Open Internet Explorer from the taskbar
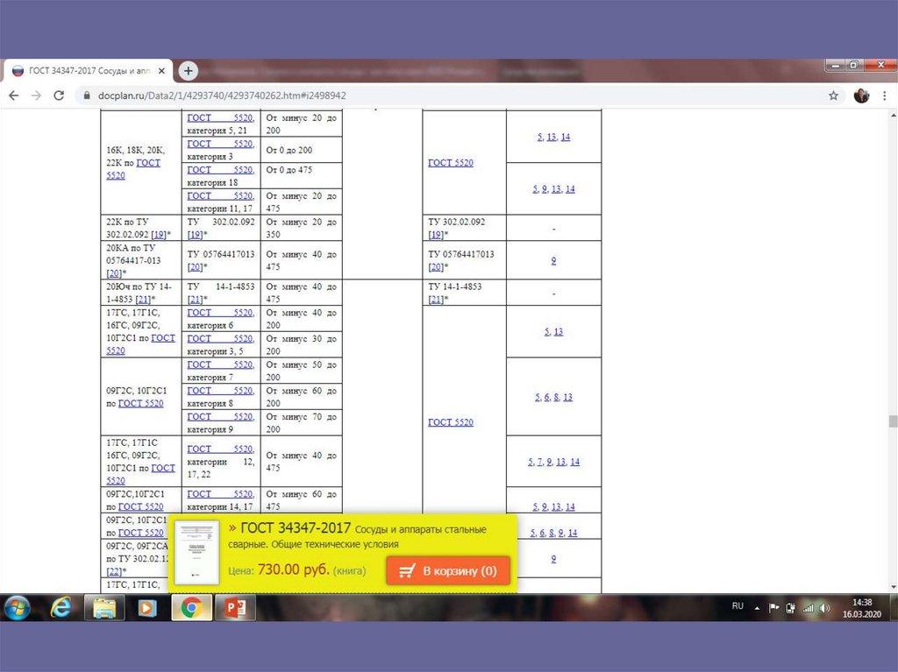Image resolution: width=898 pixels, height=672 pixels. coord(61,607)
